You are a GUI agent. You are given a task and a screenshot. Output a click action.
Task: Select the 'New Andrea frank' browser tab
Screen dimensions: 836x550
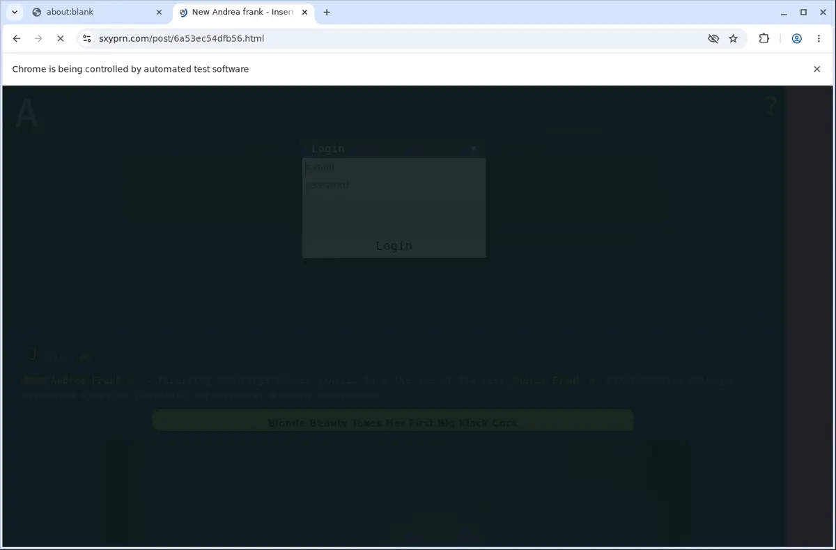(x=242, y=12)
